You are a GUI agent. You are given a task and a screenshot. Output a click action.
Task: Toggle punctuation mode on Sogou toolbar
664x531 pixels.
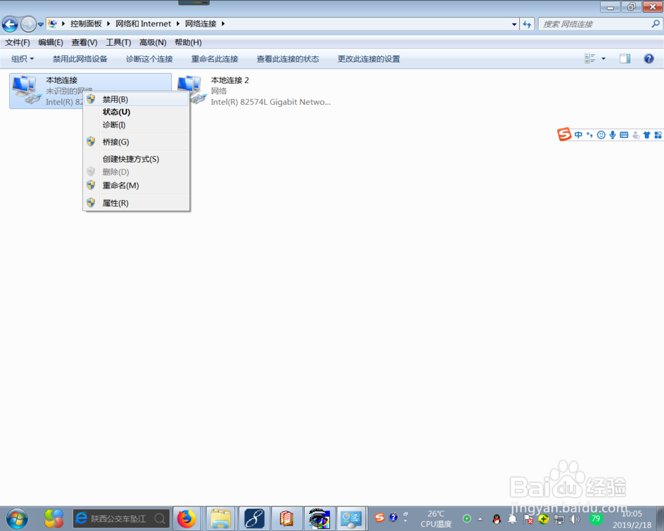(x=590, y=134)
